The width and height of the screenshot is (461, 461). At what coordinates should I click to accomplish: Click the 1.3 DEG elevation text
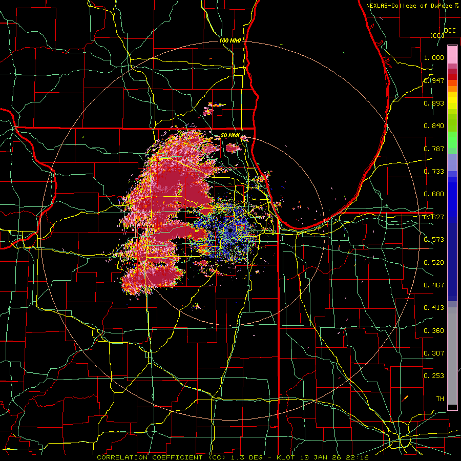pos(248,457)
